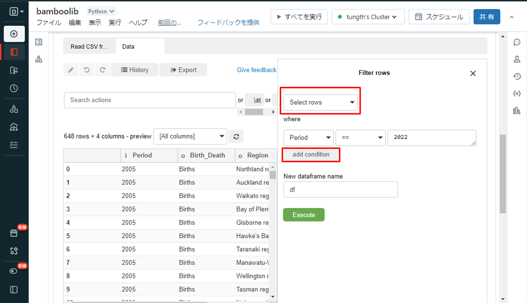Open recents clock icon in left sidebar
Viewport: 527px width, 303px height.
pos(14,88)
